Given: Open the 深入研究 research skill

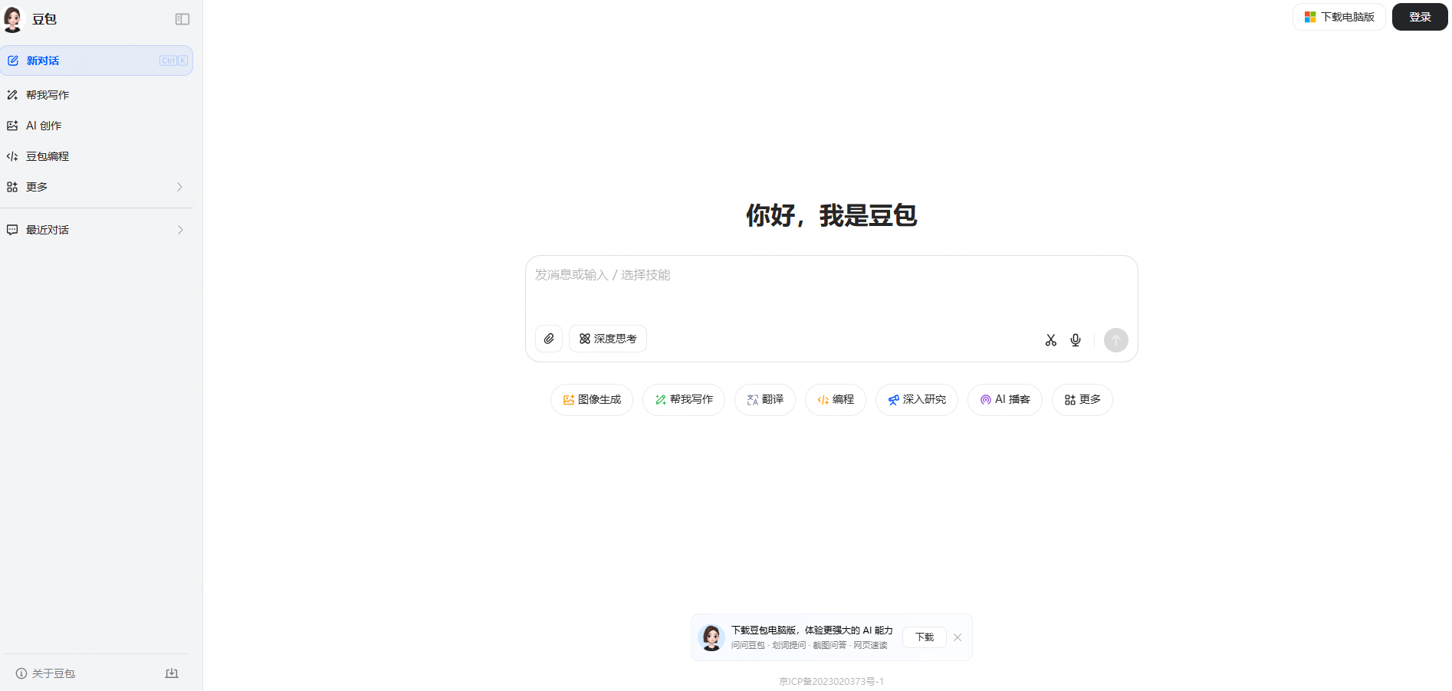Looking at the screenshot, I should coord(916,399).
